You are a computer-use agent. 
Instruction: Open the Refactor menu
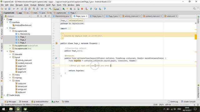click(x=41, y=5)
